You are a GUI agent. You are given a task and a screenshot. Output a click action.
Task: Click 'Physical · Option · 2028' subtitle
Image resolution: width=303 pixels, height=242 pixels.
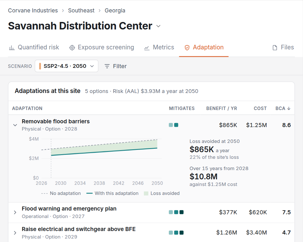click(x=49, y=129)
